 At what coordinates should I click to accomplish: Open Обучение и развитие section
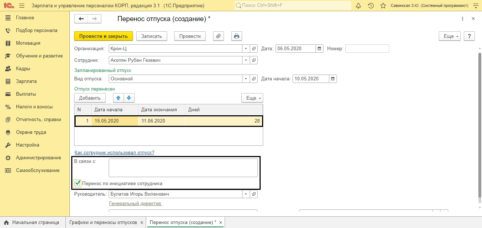point(39,56)
